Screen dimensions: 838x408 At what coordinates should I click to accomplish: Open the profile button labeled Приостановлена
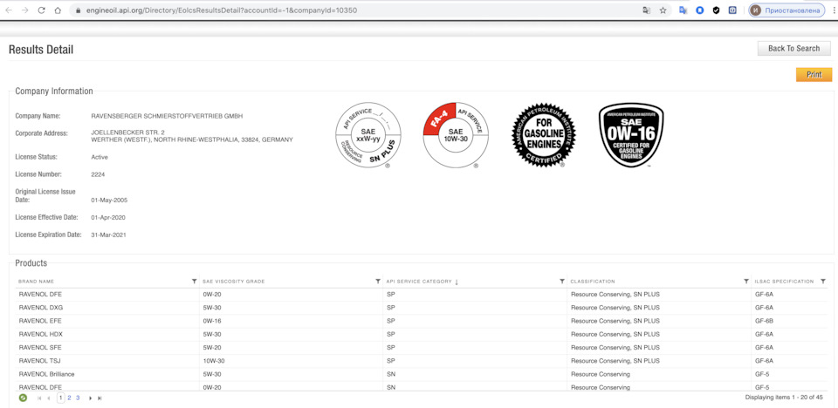point(786,10)
